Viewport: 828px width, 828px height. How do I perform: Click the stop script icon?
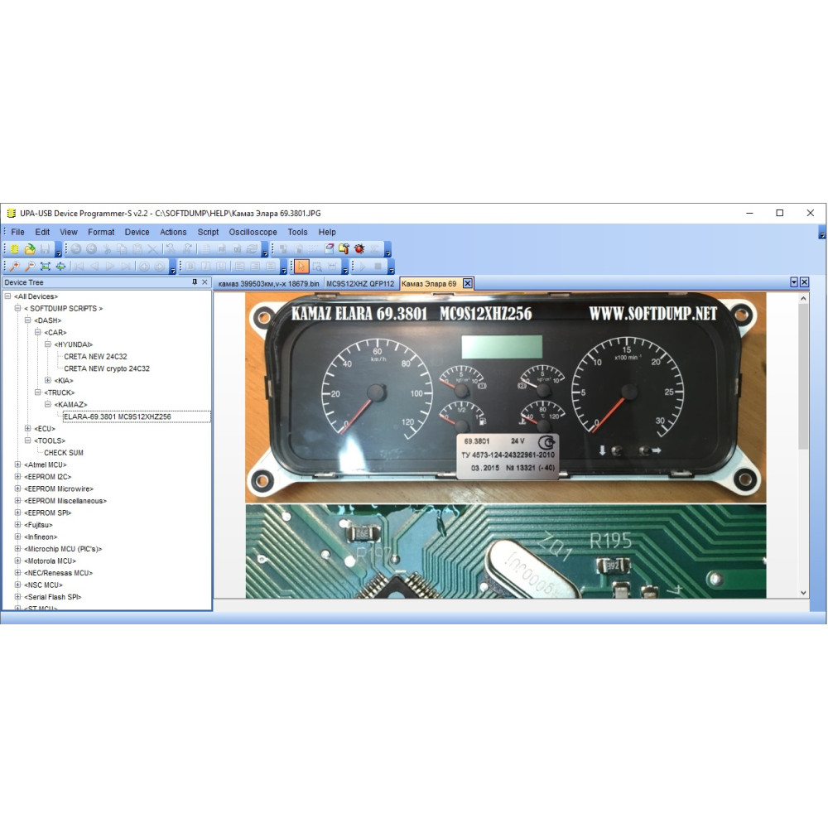[378, 266]
